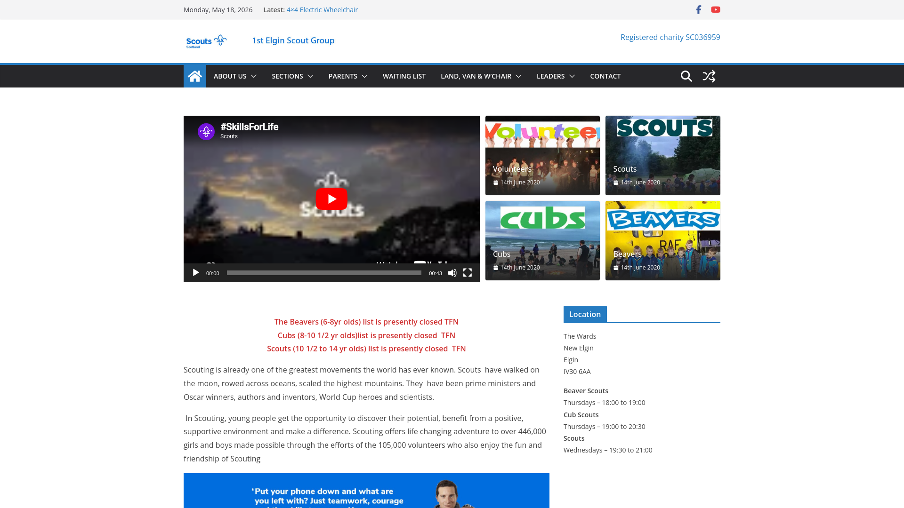Image resolution: width=904 pixels, height=508 pixels.
Task: Click the Scouts channel avatar in video
Action: coord(206,132)
